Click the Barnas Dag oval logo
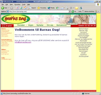101x95 pixels. (x=16, y=19)
